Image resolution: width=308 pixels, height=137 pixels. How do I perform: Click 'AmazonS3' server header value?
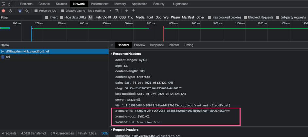(134, 100)
